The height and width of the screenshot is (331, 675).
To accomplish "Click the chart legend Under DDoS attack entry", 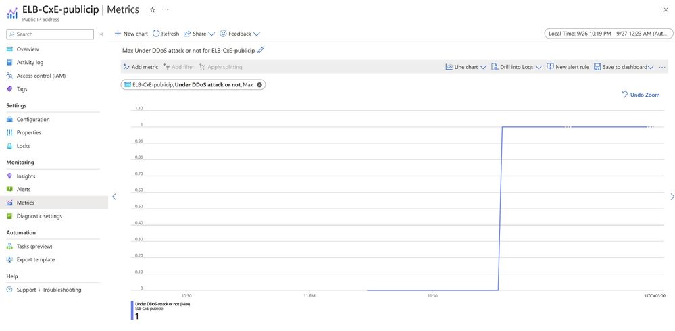I will pyautogui.click(x=161, y=310).
